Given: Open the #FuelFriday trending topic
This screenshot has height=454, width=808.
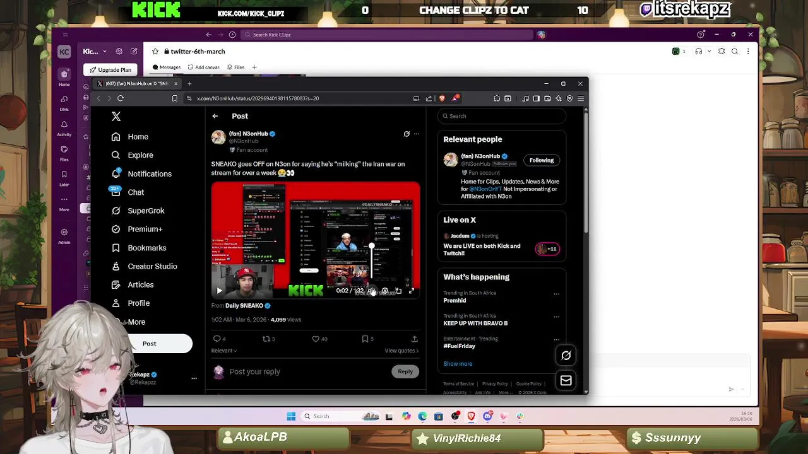Looking at the screenshot, I should (459, 346).
